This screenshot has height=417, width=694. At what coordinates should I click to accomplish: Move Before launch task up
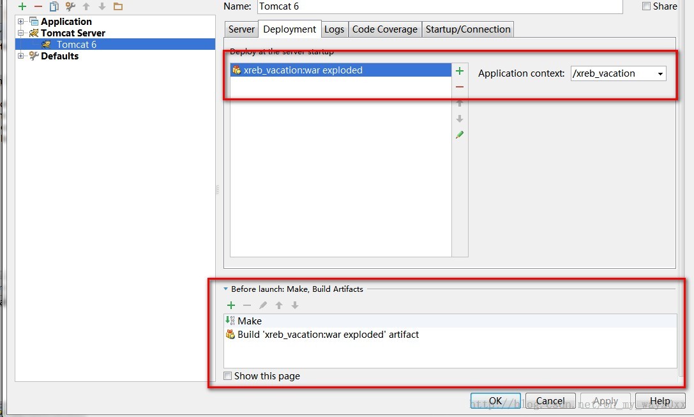279,305
